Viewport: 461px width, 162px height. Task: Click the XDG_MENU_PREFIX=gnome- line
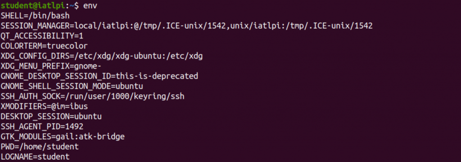51,66
